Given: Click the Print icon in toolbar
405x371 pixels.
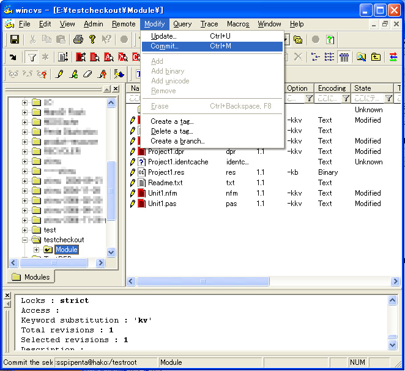Looking at the screenshot, I should tap(78, 39).
